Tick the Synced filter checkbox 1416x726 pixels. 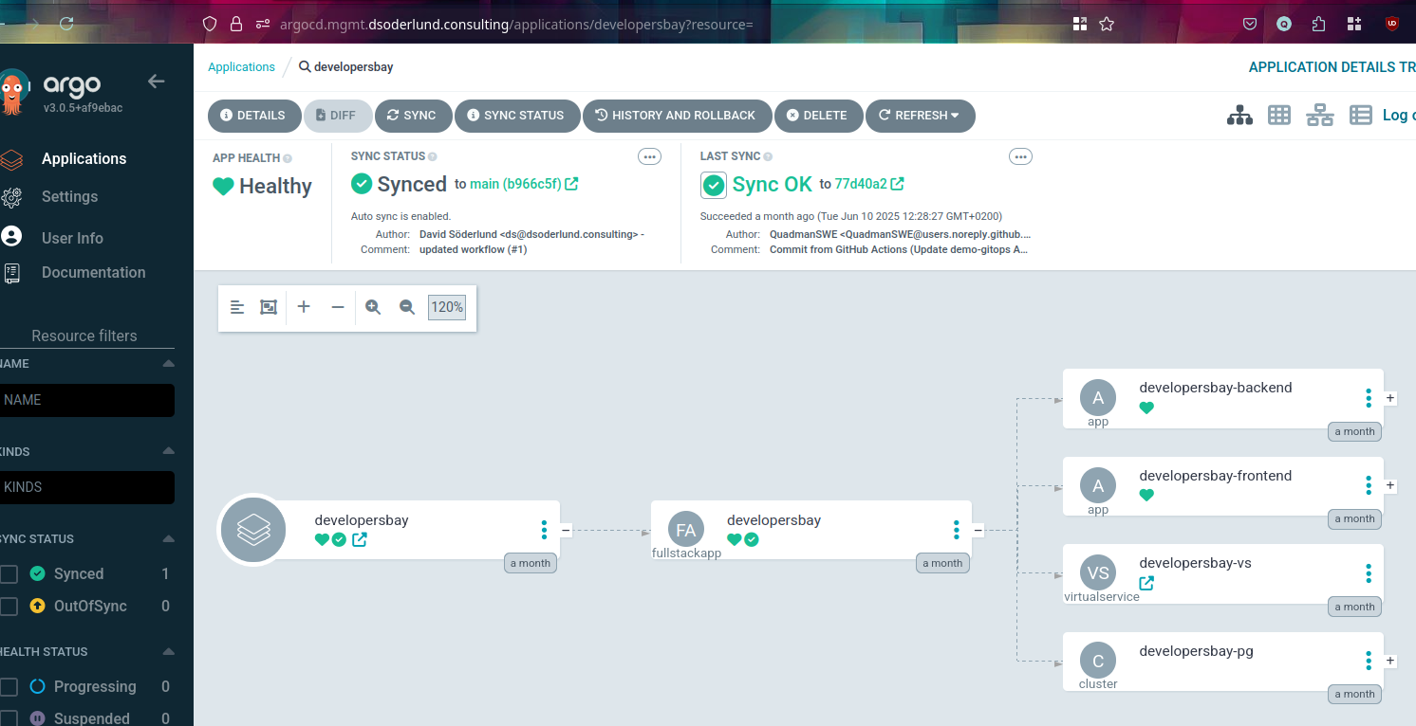[x=9, y=574]
